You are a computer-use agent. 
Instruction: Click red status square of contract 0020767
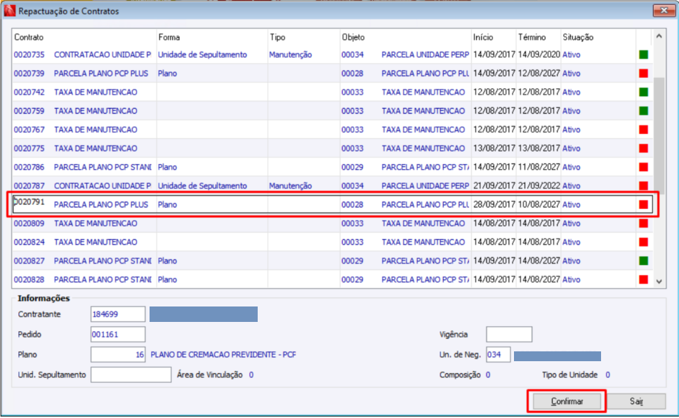coord(643,129)
